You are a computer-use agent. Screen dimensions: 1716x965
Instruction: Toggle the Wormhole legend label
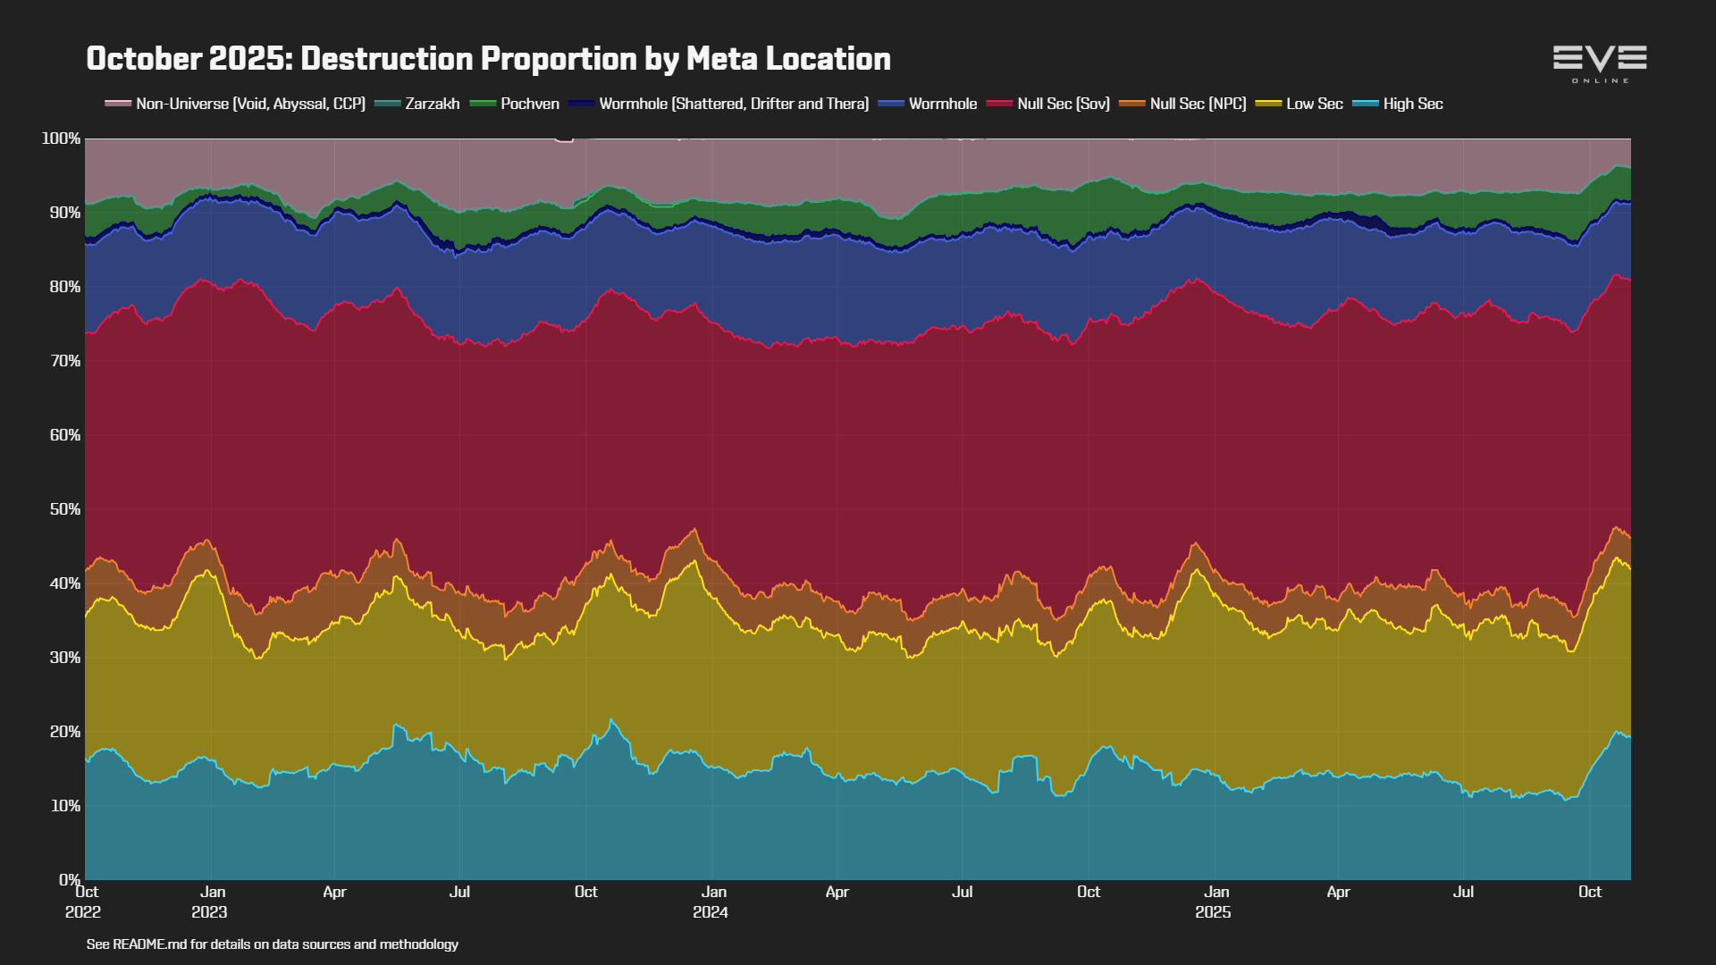pos(942,104)
